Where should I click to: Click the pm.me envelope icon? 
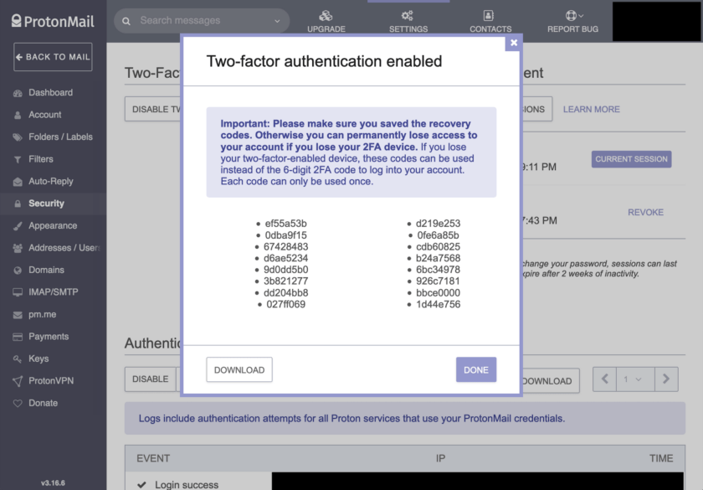pos(18,315)
